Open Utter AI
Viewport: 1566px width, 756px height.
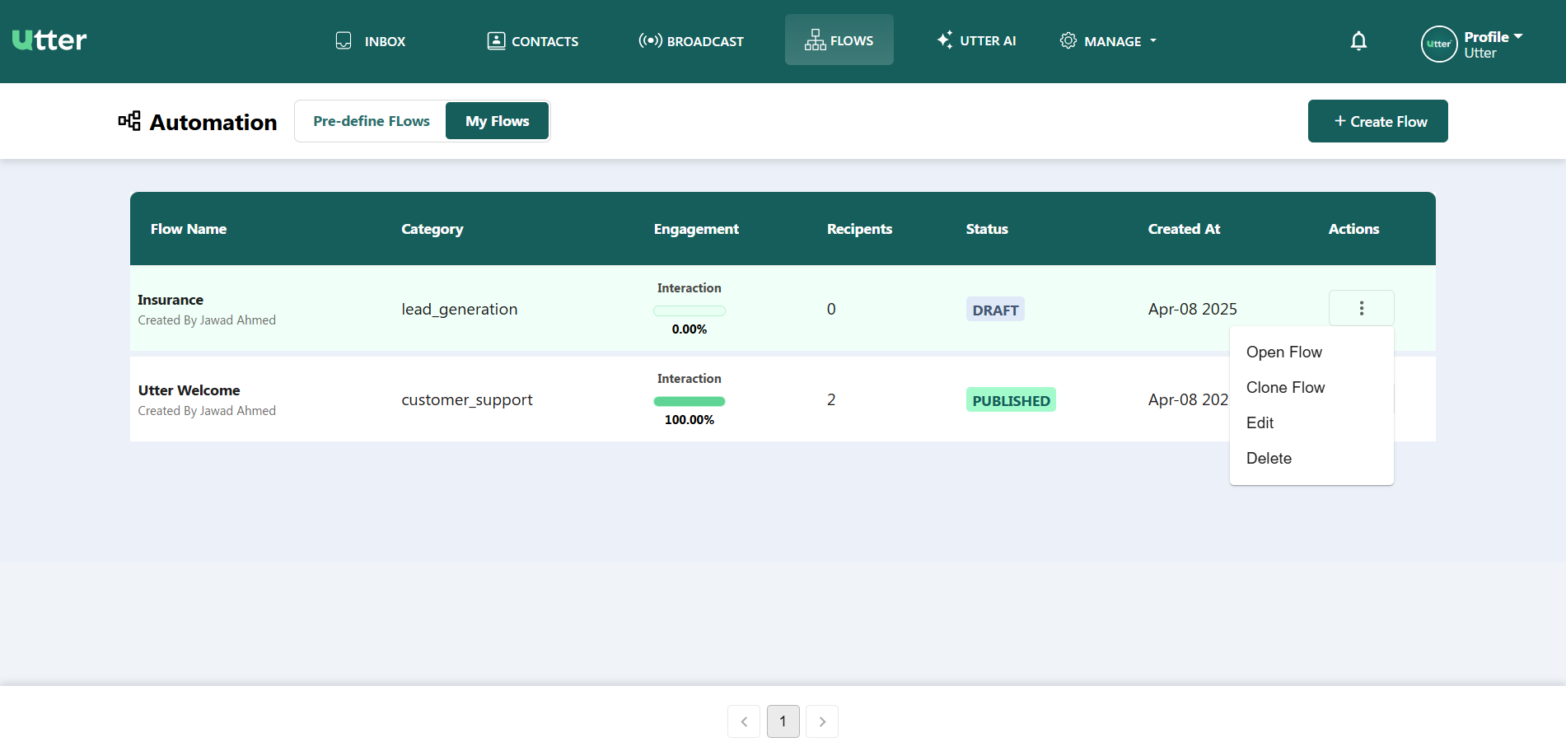pos(977,40)
